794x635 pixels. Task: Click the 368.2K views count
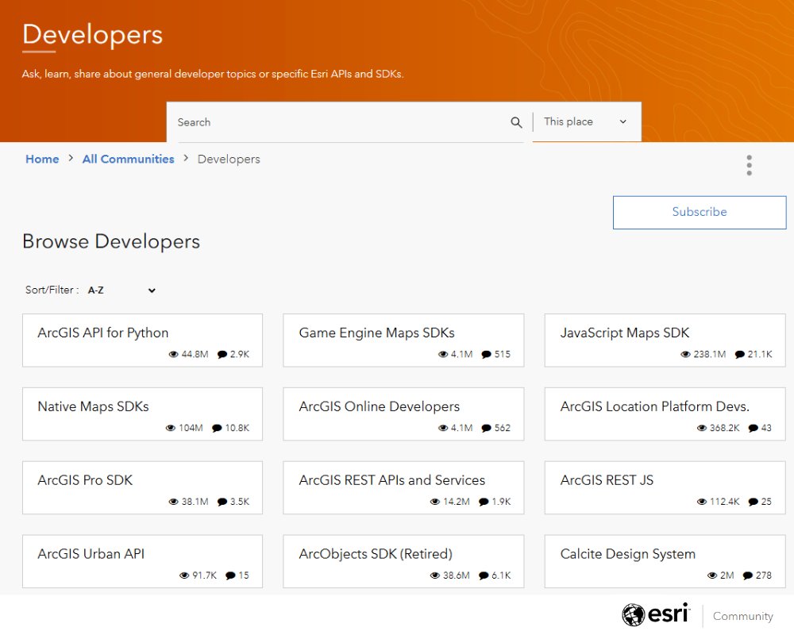724,428
